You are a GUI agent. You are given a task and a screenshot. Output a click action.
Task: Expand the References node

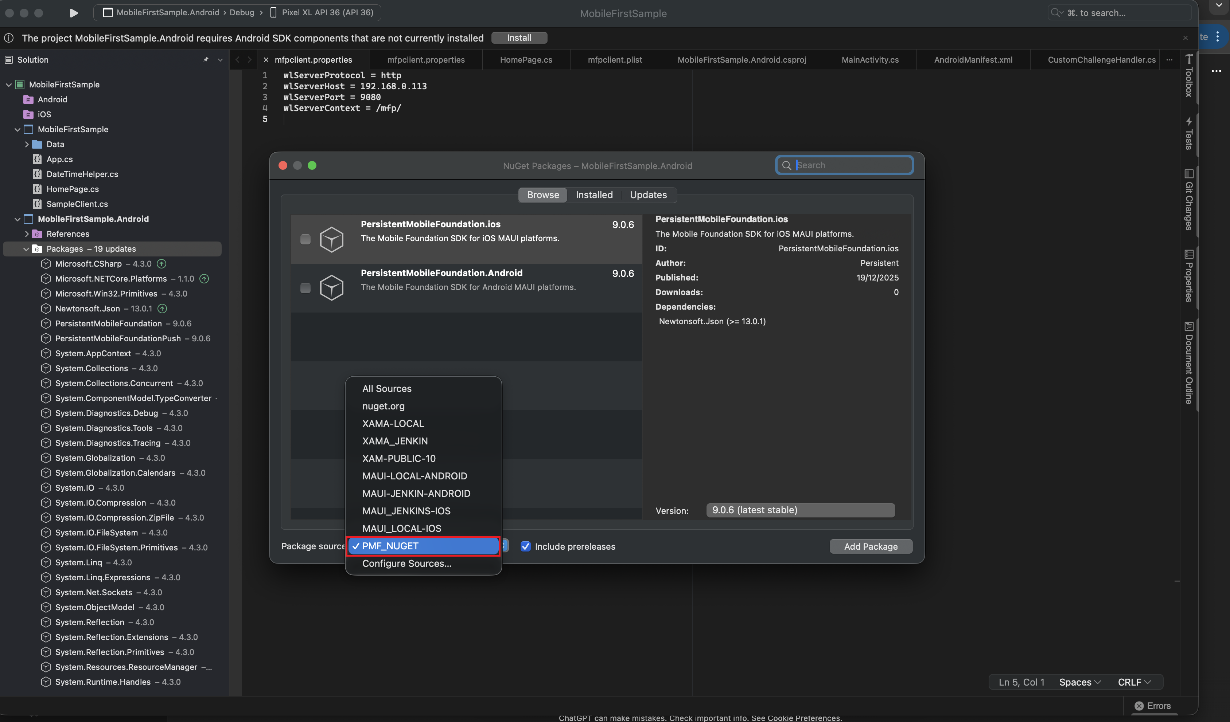click(x=27, y=234)
